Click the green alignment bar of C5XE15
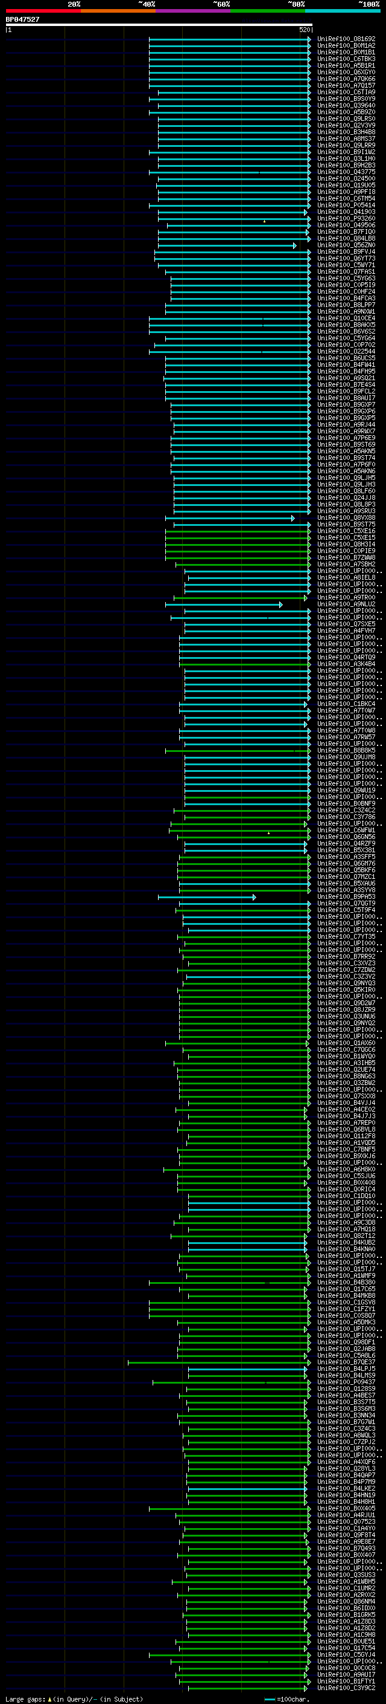 [238, 538]
